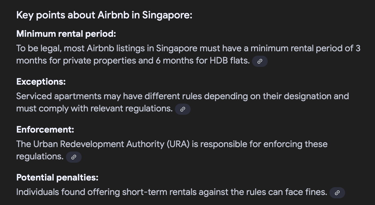
Task: Click the 'Enforcement:' heading
Action: click(45, 130)
